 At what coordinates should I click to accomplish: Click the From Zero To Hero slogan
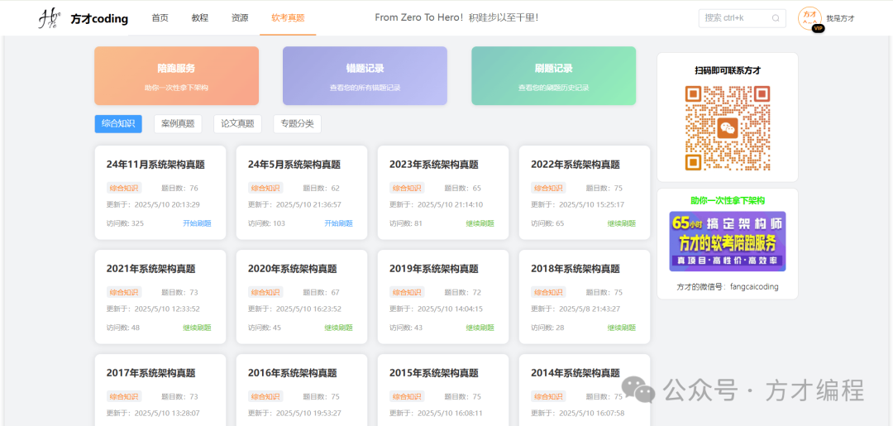[x=456, y=17]
